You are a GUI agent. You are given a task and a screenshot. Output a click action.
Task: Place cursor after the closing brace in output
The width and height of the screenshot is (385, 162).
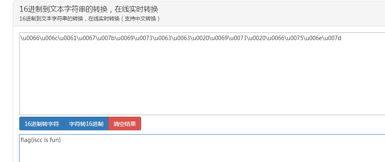coord(61,140)
